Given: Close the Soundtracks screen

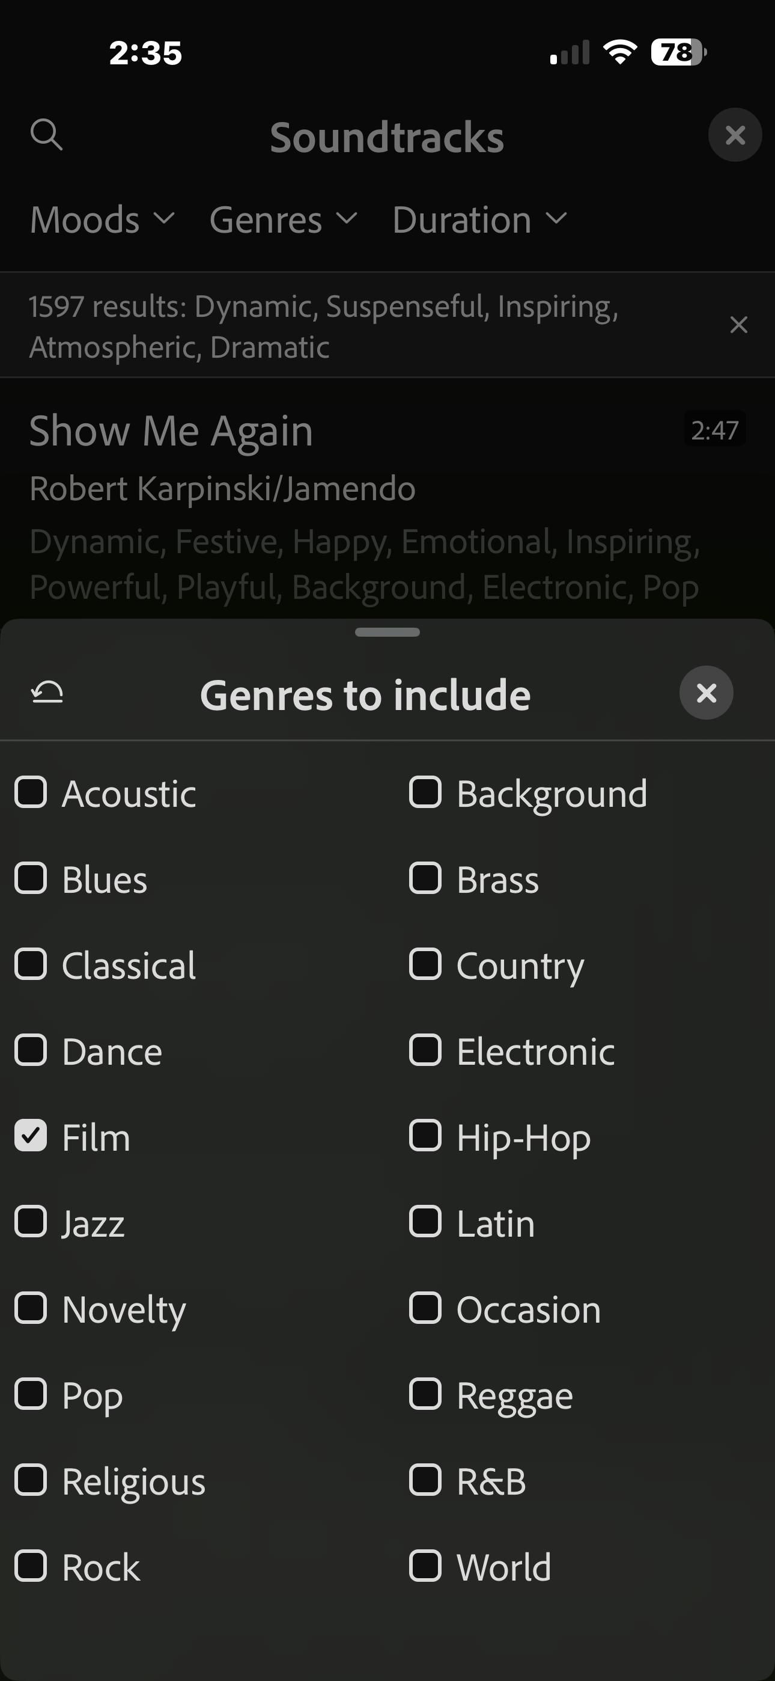Looking at the screenshot, I should click(x=735, y=135).
